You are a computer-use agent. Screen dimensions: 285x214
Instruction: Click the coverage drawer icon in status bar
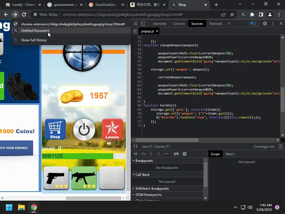pos(281,147)
